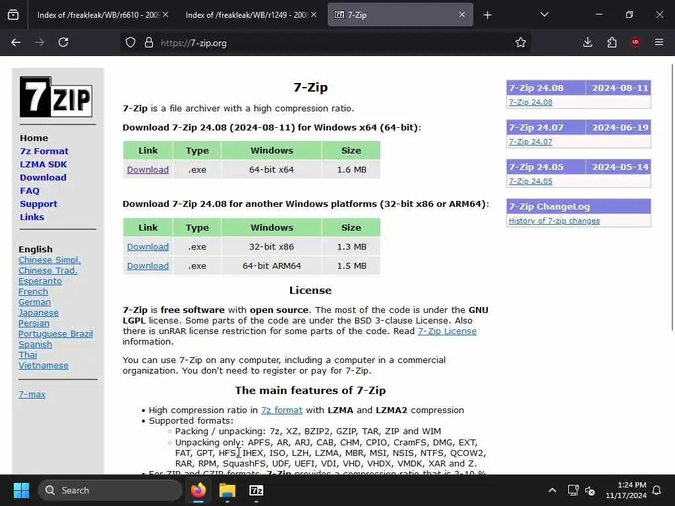Click the taskbar Search box
The height and width of the screenshot is (506, 675).
click(x=110, y=490)
